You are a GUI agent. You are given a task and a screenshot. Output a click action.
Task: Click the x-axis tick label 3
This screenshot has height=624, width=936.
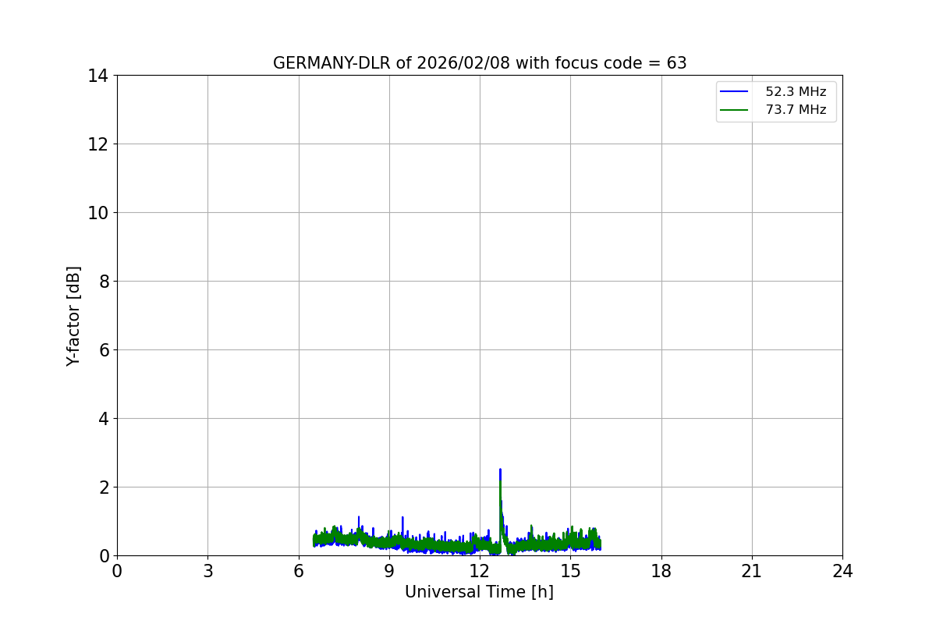[207, 571]
